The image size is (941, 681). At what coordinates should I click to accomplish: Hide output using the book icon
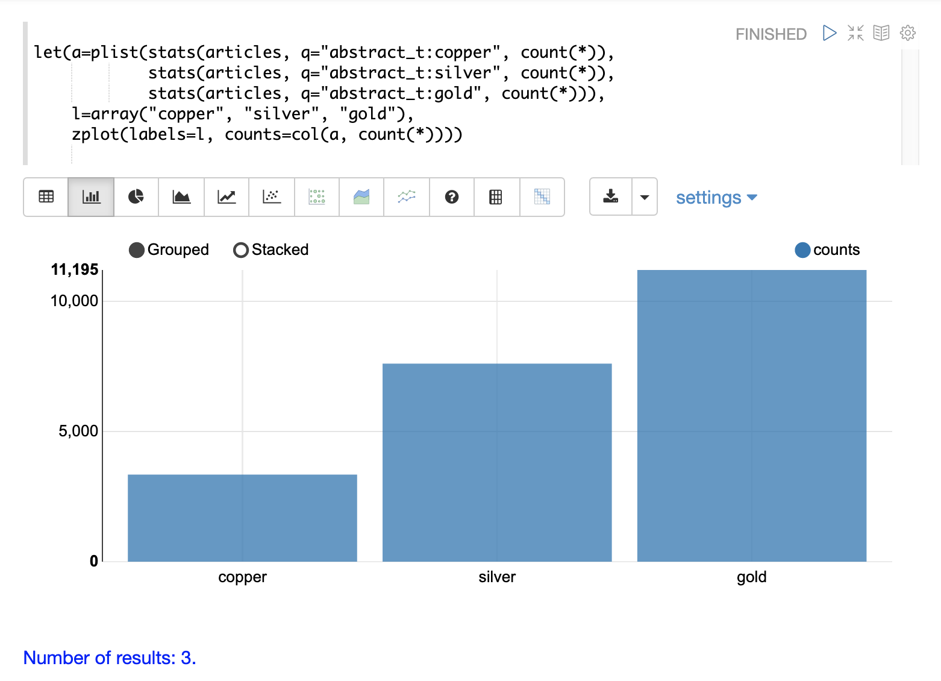pos(881,33)
